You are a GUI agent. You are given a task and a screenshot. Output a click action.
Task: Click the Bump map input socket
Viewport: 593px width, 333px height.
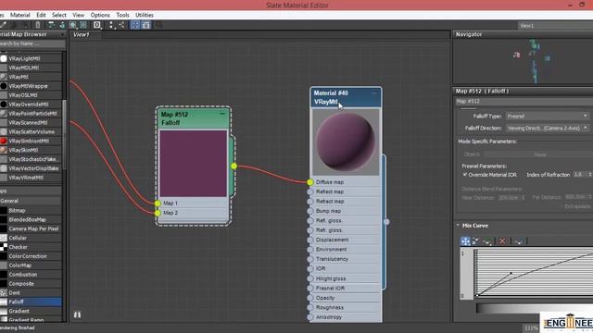(310, 211)
